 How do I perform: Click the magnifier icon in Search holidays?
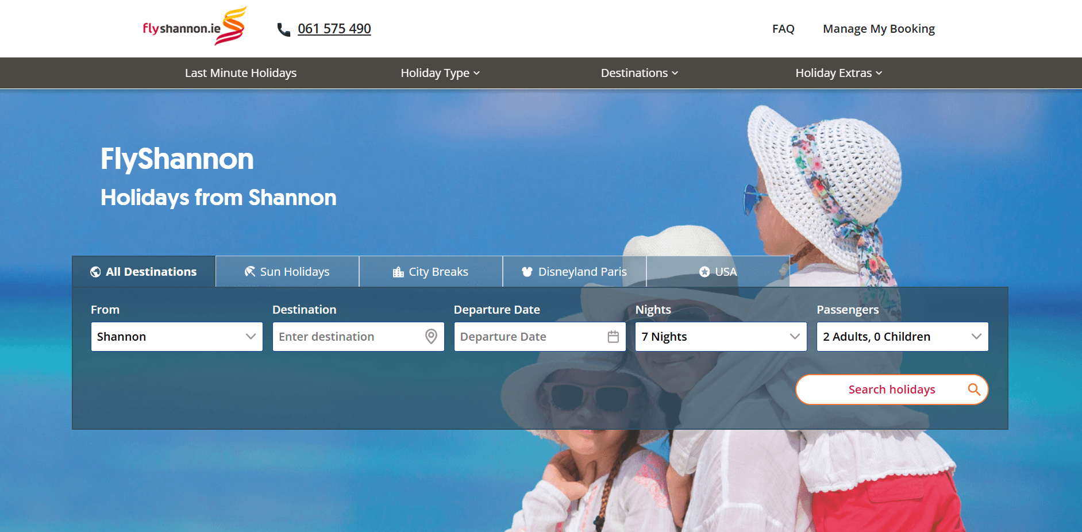[974, 390]
